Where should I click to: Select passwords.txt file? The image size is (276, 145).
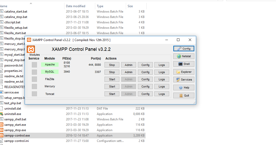point(14,65)
